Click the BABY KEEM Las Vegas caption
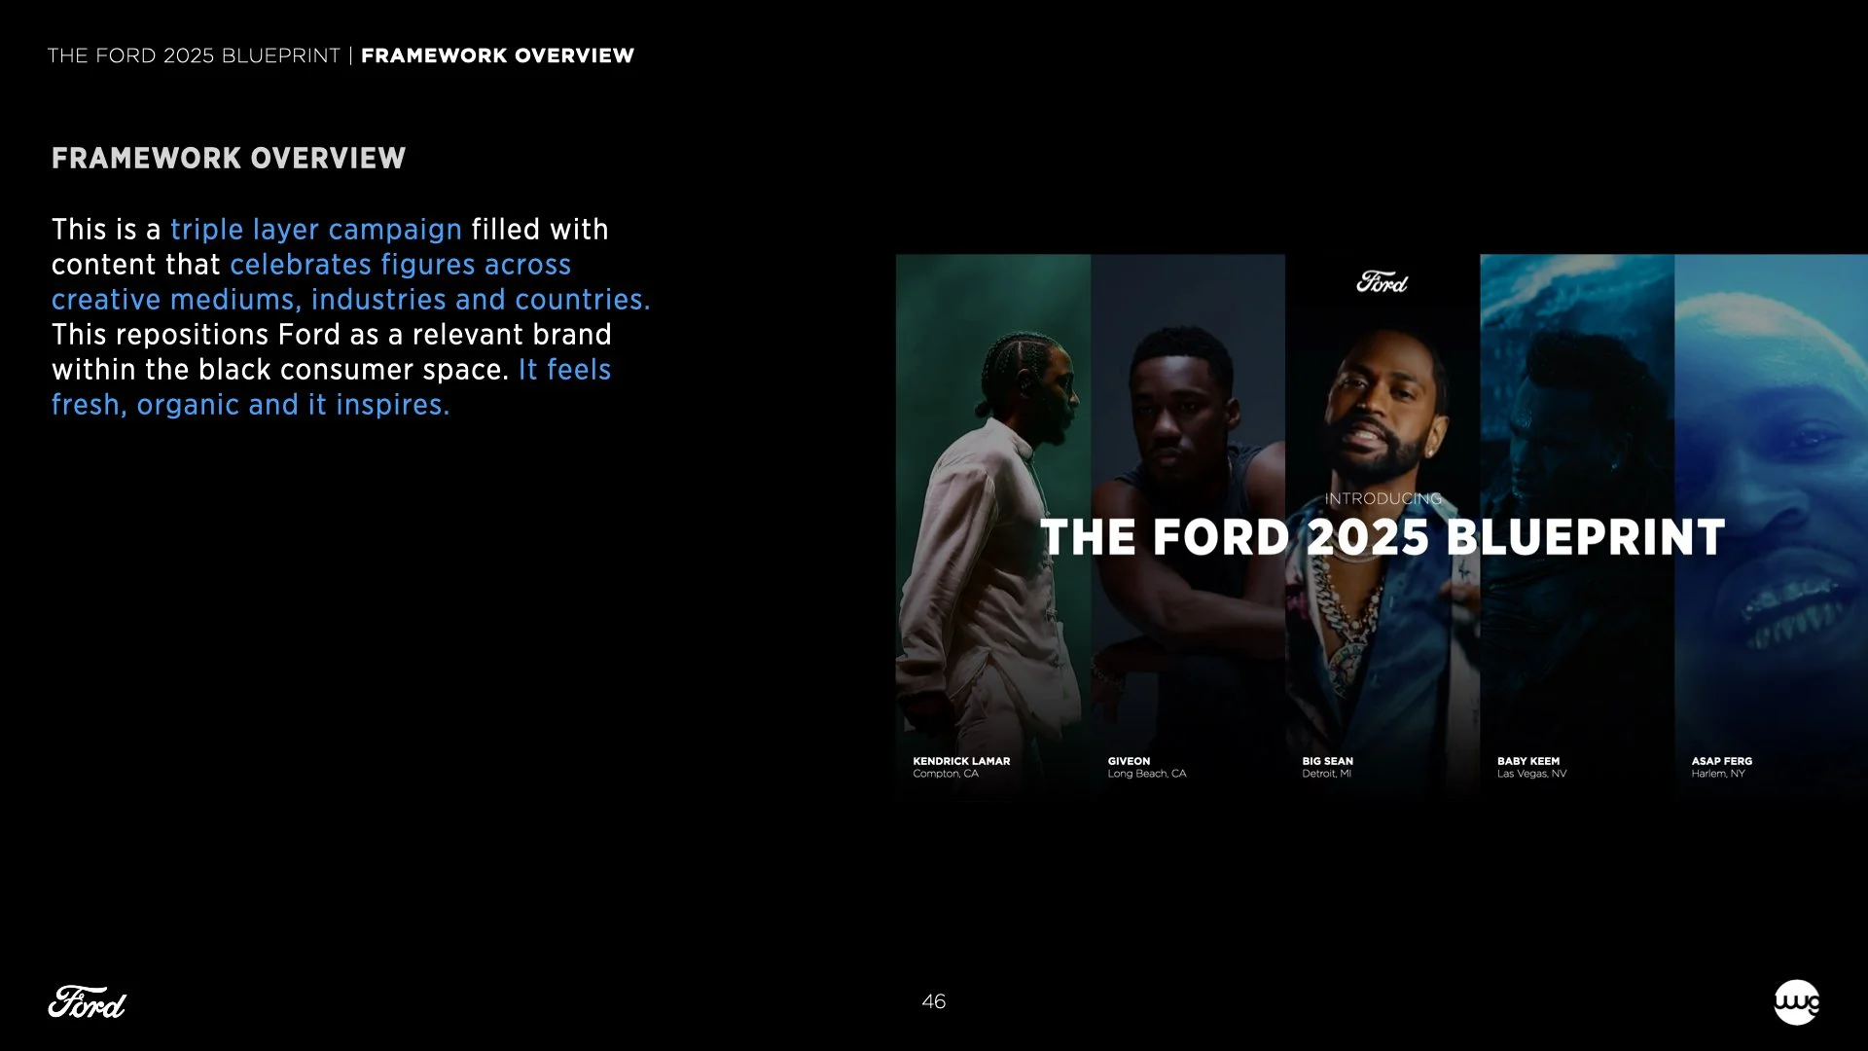This screenshot has width=1868, height=1051. [1531, 767]
